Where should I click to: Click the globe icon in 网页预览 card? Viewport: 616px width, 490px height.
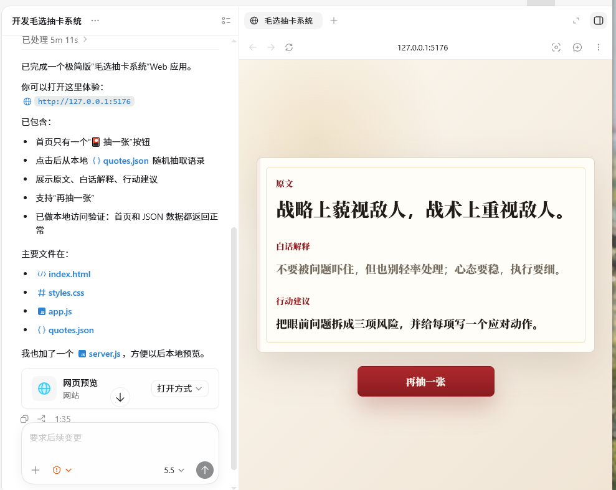[44, 389]
